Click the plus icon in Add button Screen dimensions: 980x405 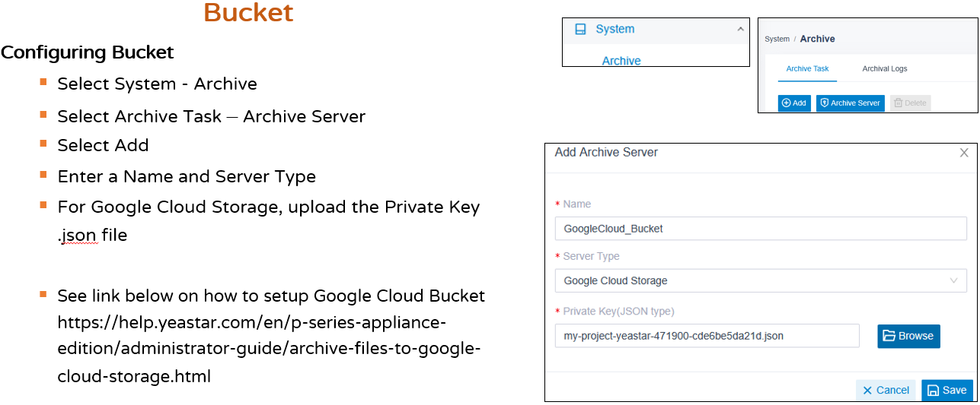pos(787,103)
